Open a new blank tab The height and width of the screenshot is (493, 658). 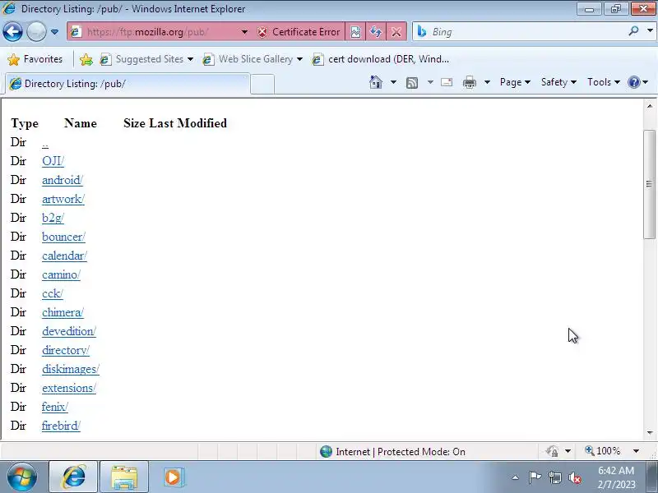tap(262, 85)
